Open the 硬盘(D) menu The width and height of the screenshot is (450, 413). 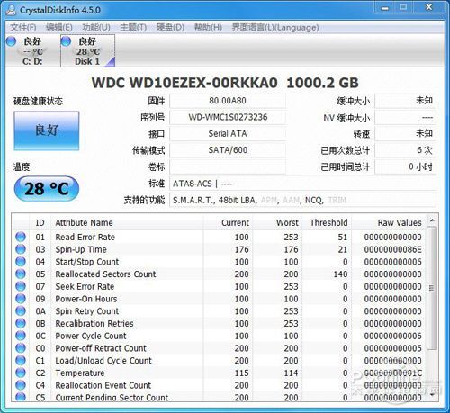pos(170,28)
